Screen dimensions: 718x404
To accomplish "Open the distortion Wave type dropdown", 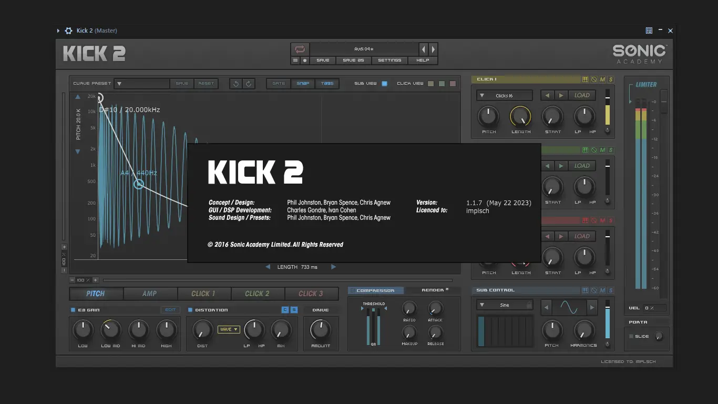I will (229, 329).
